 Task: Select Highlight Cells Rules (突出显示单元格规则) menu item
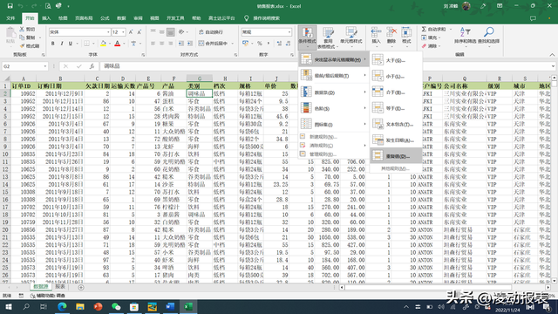333,59
